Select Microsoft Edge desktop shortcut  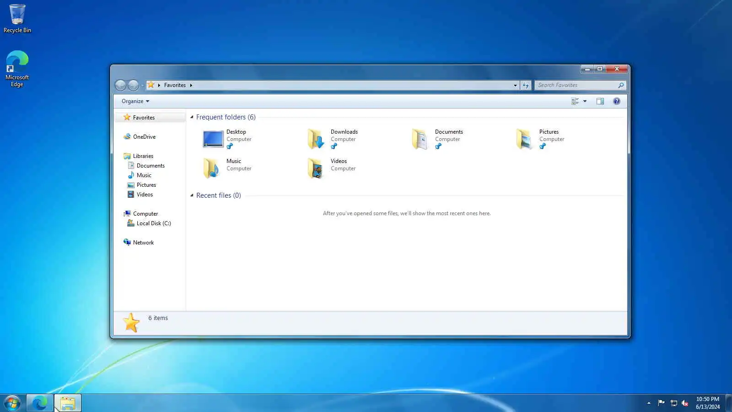click(17, 69)
